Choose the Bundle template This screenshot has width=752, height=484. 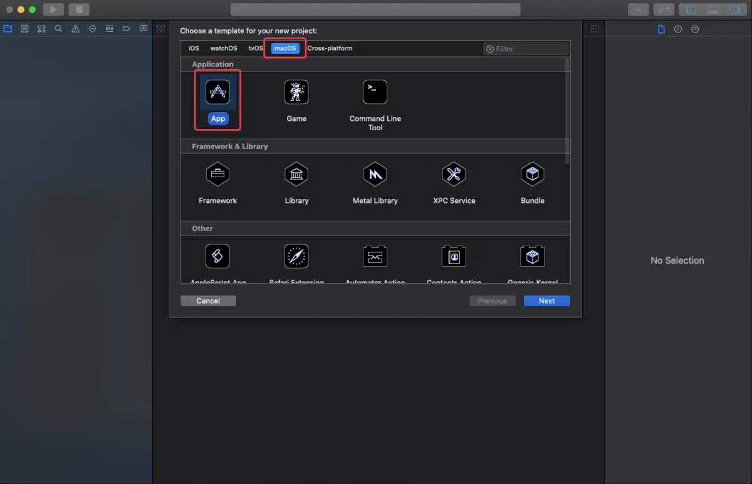[533, 175]
